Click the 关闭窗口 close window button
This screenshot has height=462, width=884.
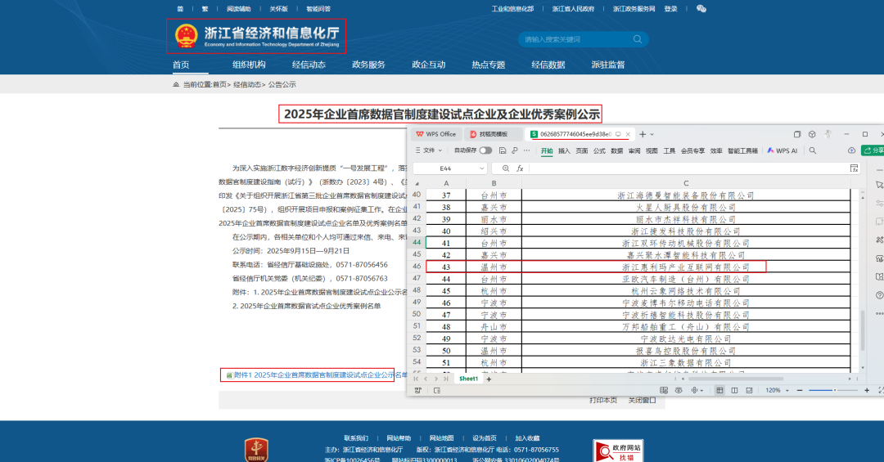643,400
